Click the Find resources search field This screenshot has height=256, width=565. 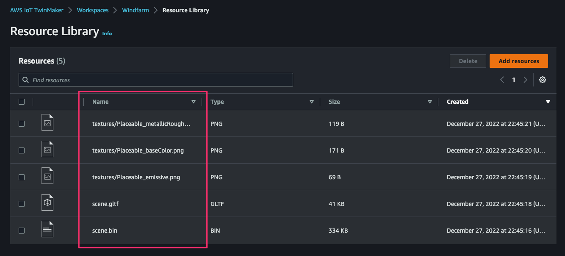click(x=156, y=80)
